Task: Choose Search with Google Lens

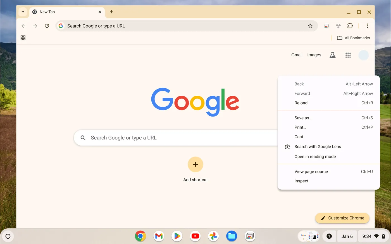Action: [x=329, y=147]
